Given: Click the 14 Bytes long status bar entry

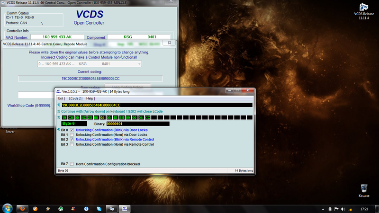Looking at the screenshot, I should [x=244, y=170].
